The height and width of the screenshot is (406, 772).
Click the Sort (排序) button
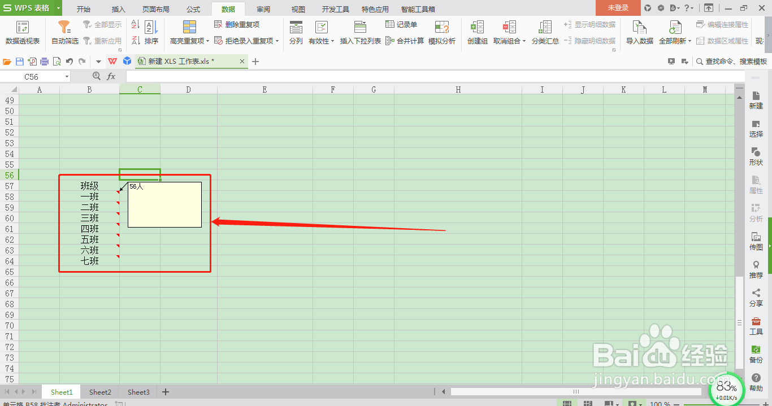pyautogui.click(x=151, y=33)
